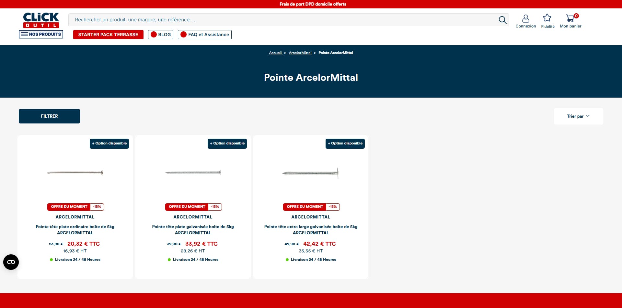Viewport: 622px width, 308px height.
Task: Open STARTER PACK TERRASSE
Action: [x=108, y=35]
